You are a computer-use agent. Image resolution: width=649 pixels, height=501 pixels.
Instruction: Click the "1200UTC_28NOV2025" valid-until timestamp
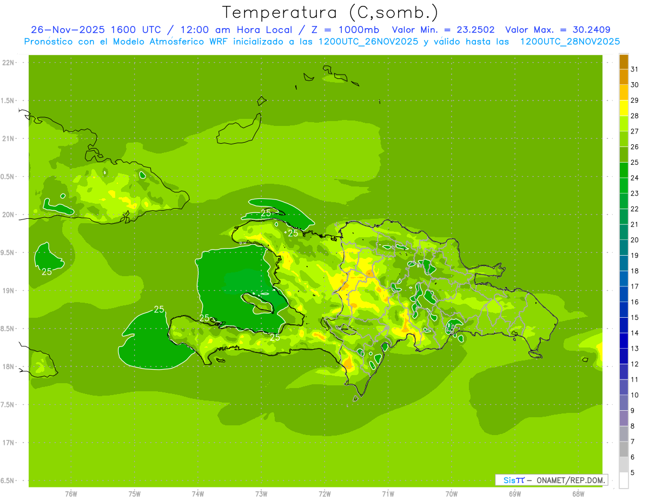click(569, 41)
